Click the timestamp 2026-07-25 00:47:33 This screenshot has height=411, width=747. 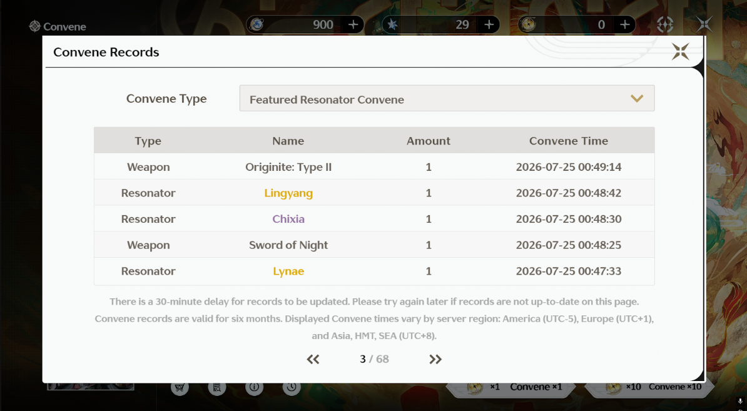coord(569,271)
